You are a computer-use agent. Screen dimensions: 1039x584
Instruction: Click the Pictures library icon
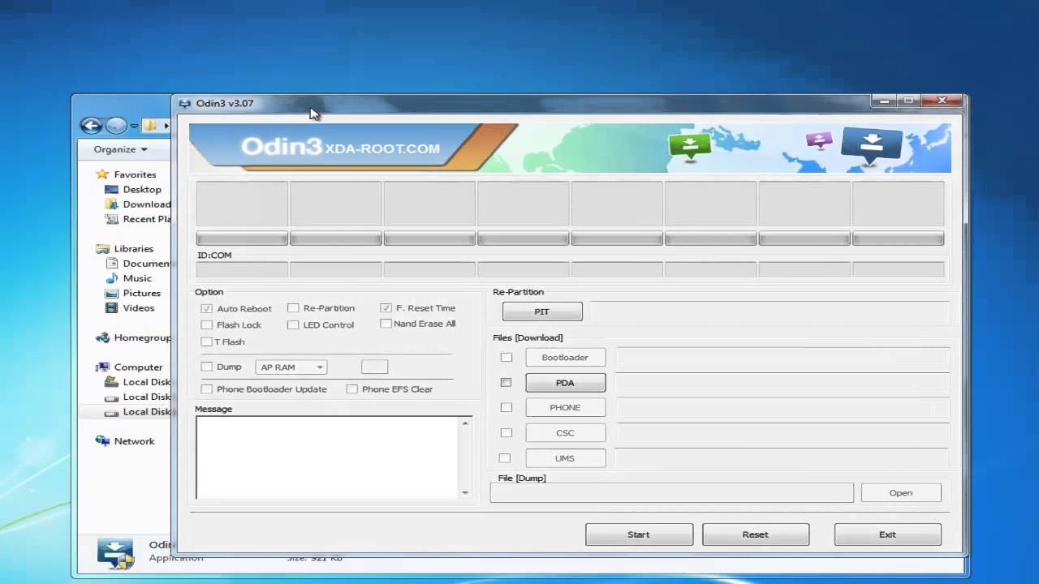(112, 293)
